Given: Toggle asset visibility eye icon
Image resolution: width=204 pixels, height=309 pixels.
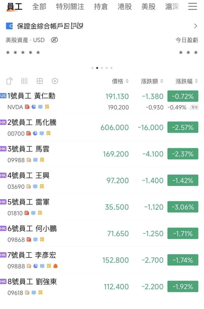Looking at the screenshot, I should tap(54, 40).
